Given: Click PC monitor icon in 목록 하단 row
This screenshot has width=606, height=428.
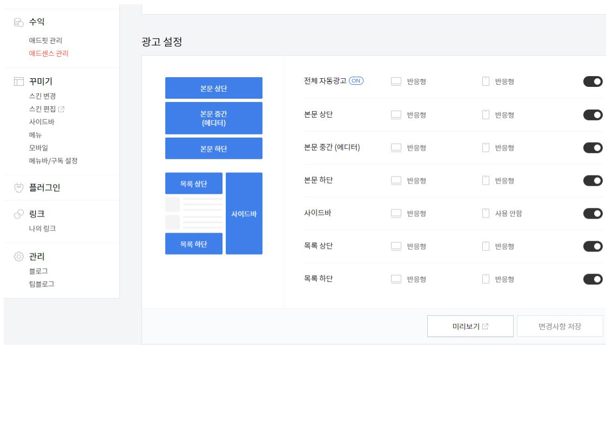Looking at the screenshot, I should (x=396, y=279).
